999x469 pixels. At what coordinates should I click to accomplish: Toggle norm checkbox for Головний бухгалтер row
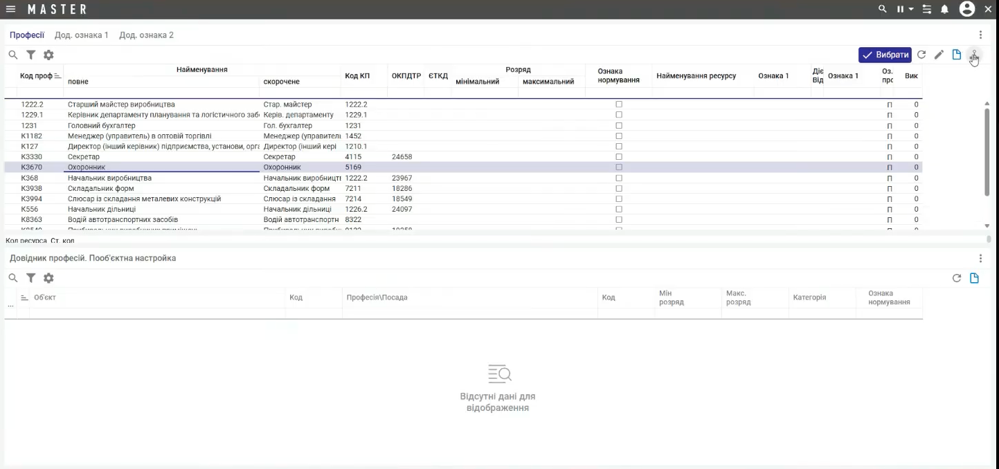[619, 126]
